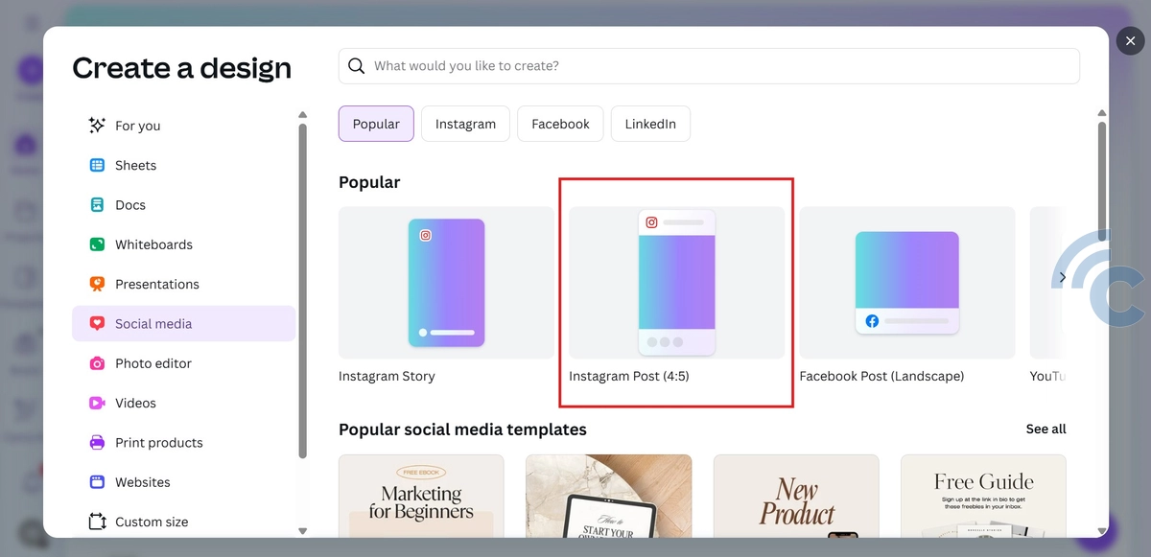Open the Videos icon in sidebar
Image resolution: width=1151 pixels, height=557 pixels.
pyautogui.click(x=97, y=403)
